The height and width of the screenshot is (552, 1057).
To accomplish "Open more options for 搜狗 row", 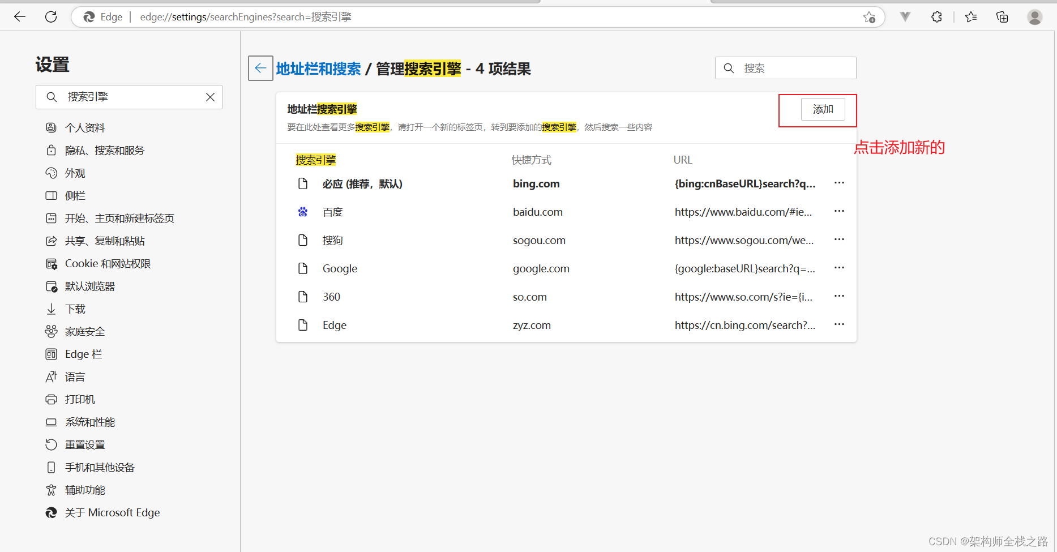I will [x=839, y=239].
